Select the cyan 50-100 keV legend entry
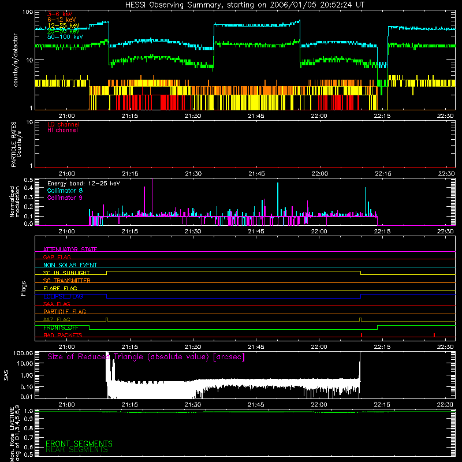 (65, 37)
